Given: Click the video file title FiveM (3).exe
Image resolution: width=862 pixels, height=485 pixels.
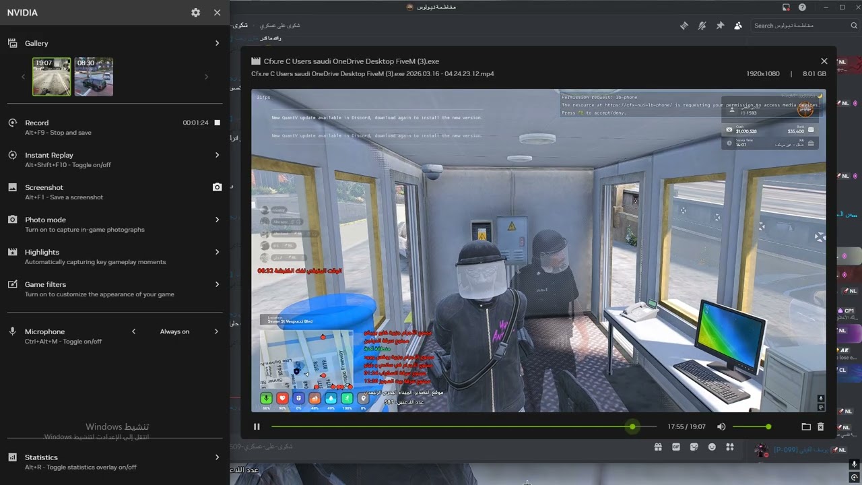Looking at the screenshot, I should 352,61.
